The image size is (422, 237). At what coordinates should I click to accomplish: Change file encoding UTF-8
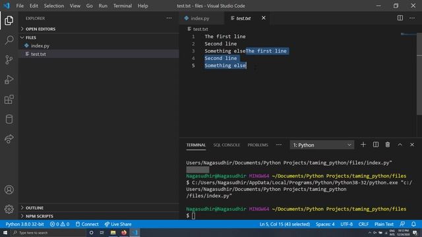[346, 224]
